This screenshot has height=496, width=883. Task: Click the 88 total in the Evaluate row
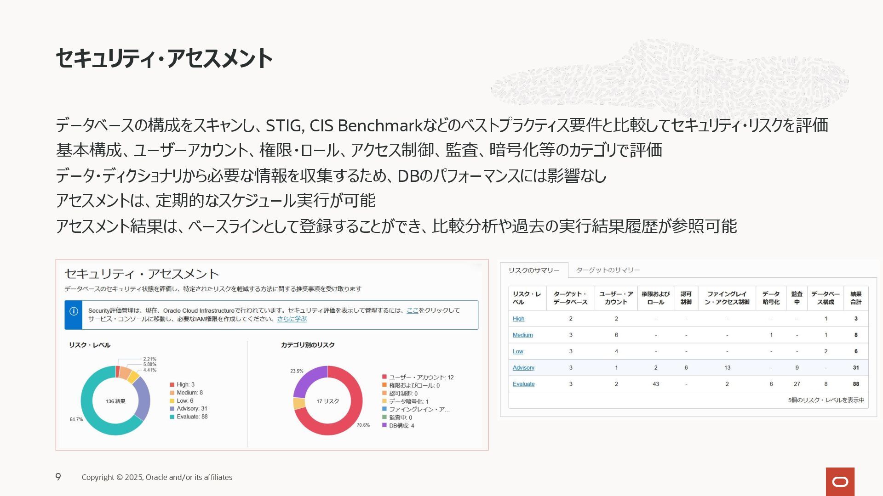[x=856, y=384]
